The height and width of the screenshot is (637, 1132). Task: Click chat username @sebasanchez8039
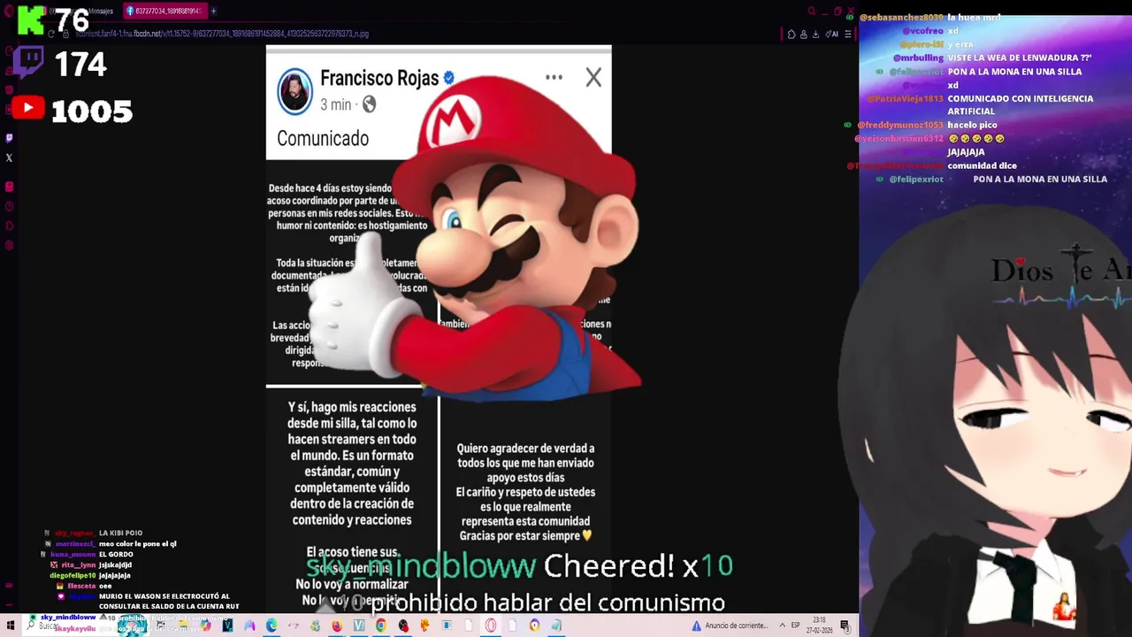901,17
